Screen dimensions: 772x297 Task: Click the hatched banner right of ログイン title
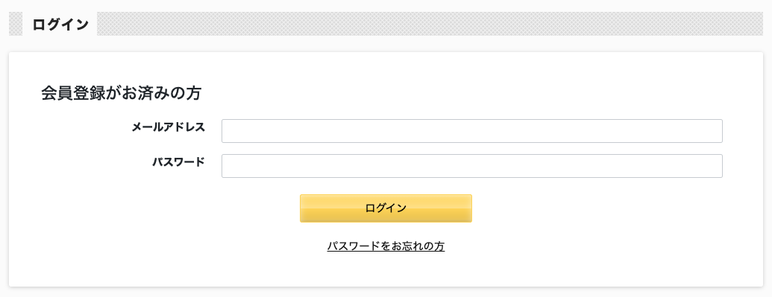click(x=430, y=24)
